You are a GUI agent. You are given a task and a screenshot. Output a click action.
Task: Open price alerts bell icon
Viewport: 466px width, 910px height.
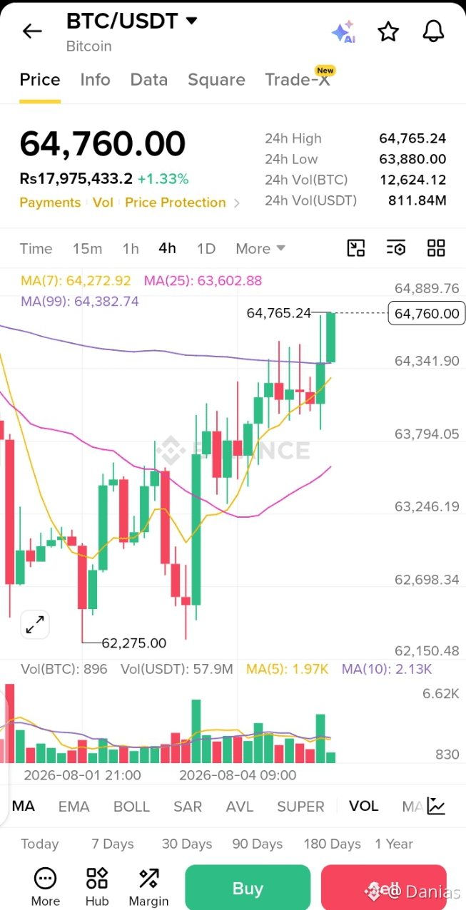[433, 31]
